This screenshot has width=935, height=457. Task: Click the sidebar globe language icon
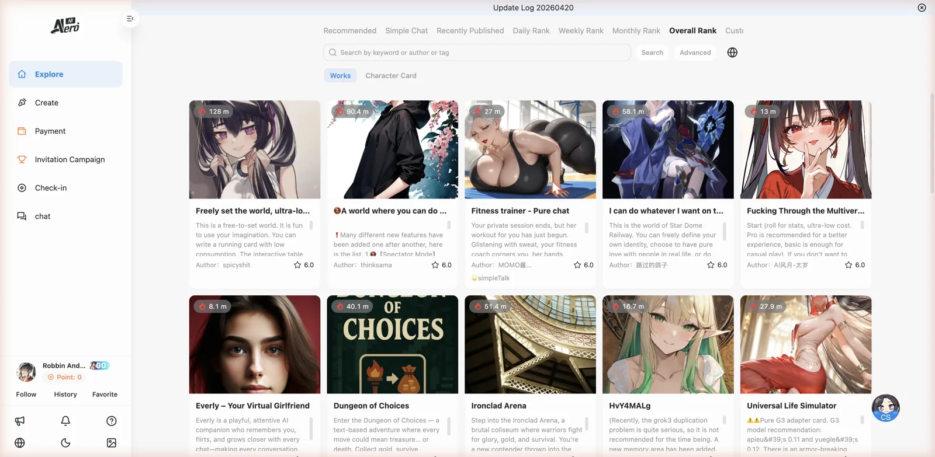[x=20, y=443]
